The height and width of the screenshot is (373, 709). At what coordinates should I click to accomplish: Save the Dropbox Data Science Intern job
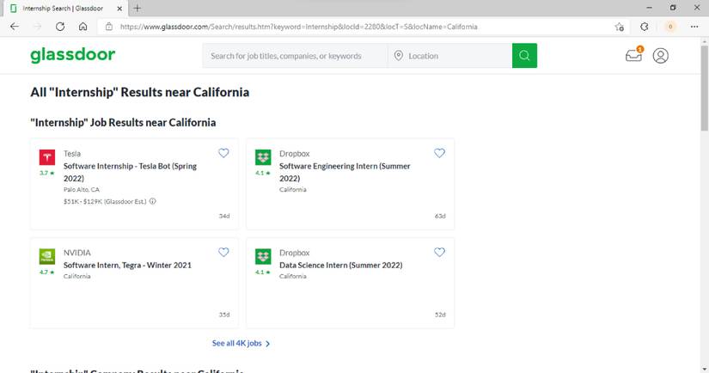tap(439, 253)
